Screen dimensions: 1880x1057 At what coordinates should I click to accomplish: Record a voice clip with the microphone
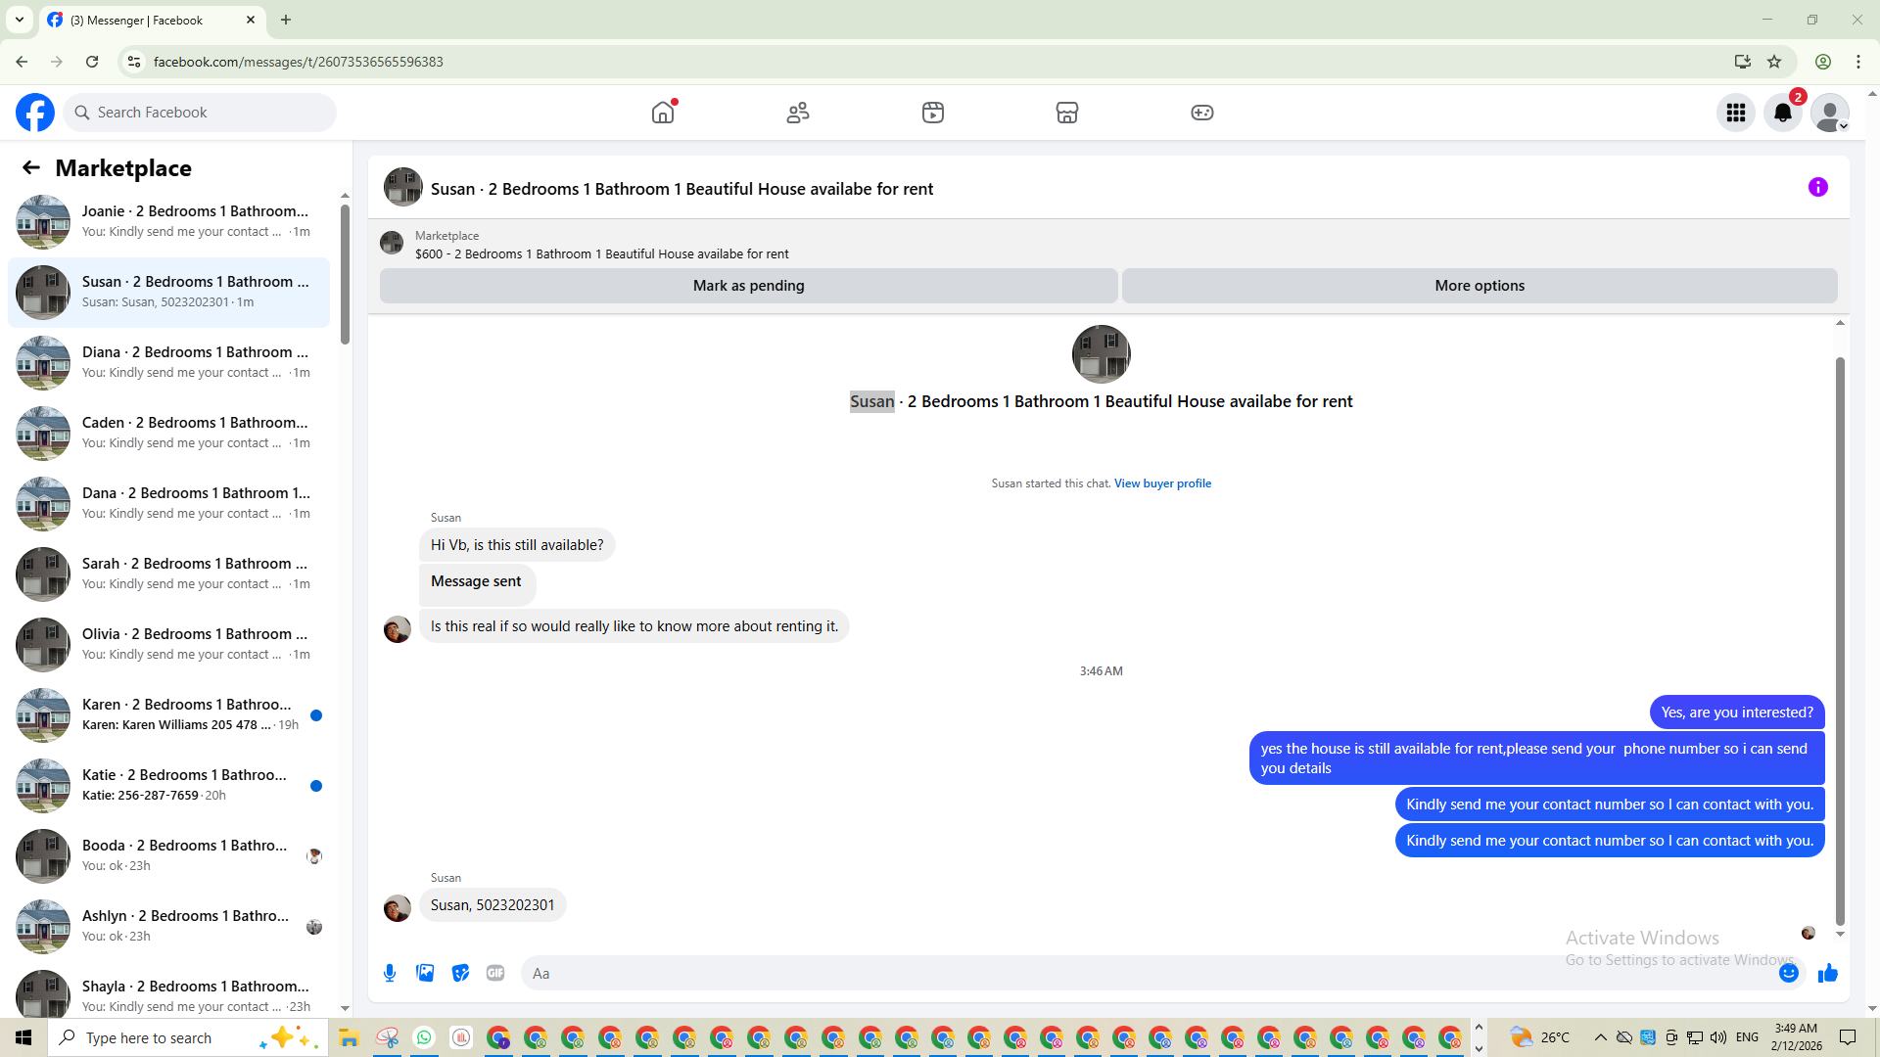(x=390, y=973)
